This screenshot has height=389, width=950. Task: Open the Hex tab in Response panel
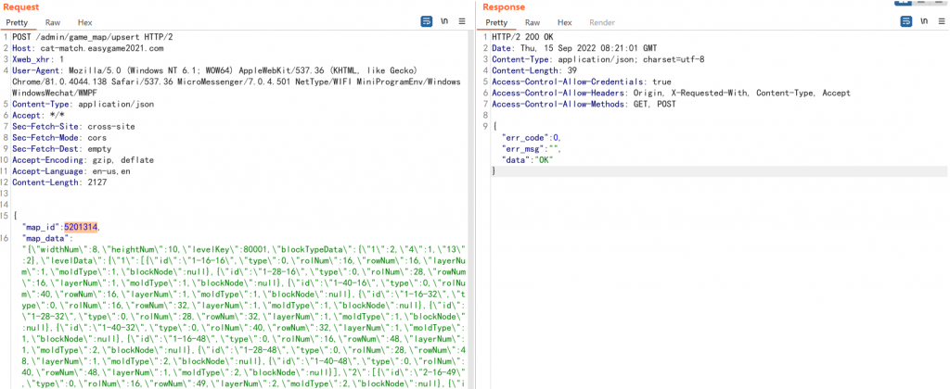click(x=564, y=22)
